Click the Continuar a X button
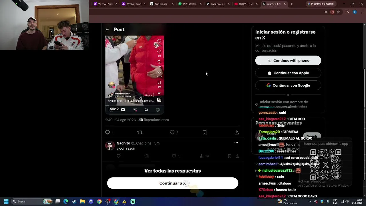Image resolution: width=366 pixels, height=206 pixels. click(173, 183)
